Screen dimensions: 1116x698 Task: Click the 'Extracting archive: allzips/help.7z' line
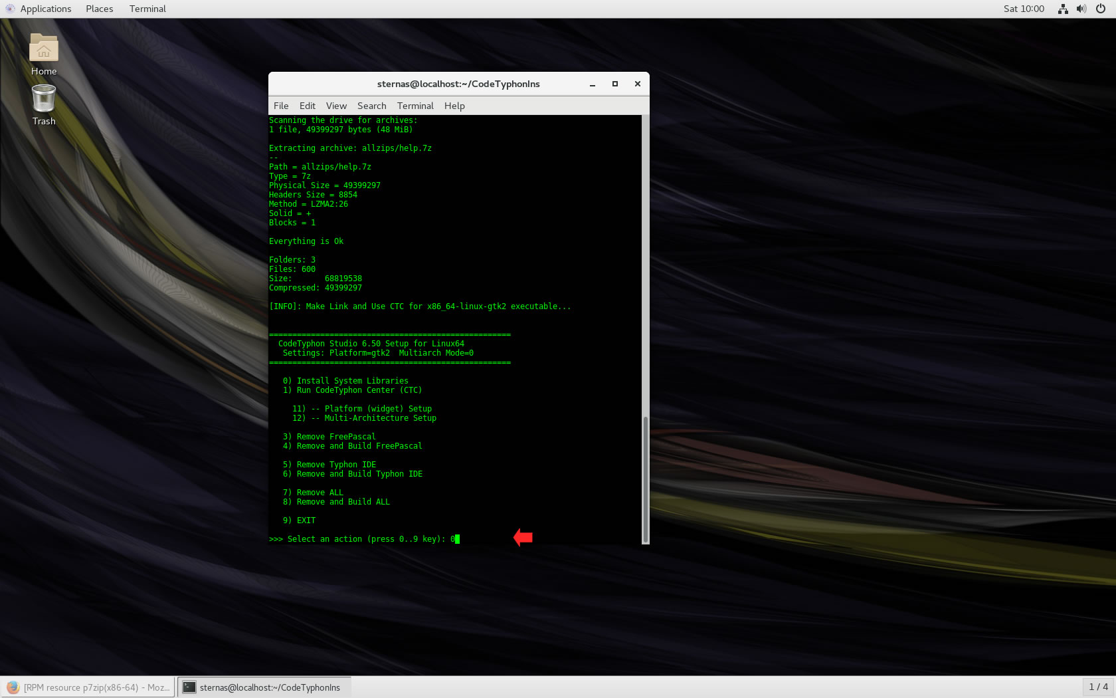click(350, 148)
